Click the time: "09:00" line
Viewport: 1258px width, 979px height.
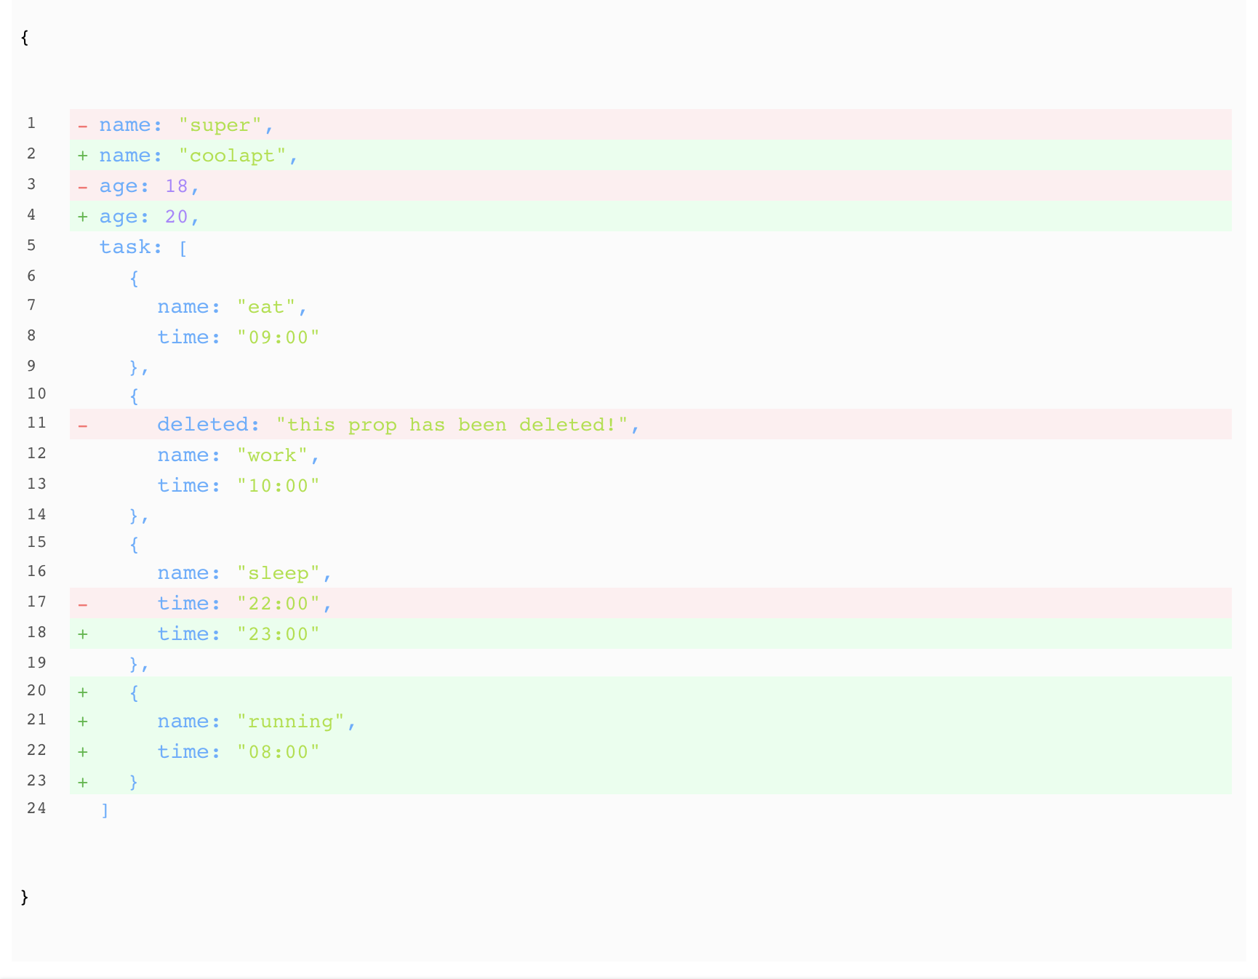pos(239,337)
